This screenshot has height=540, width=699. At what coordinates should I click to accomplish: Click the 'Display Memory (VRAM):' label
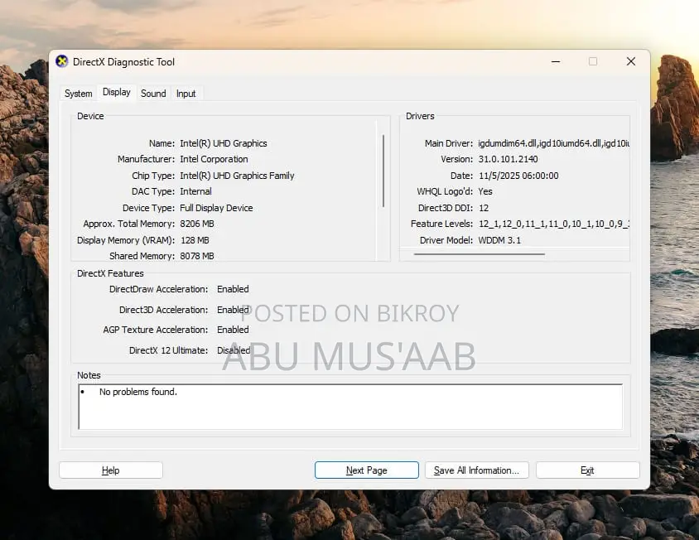click(126, 240)
